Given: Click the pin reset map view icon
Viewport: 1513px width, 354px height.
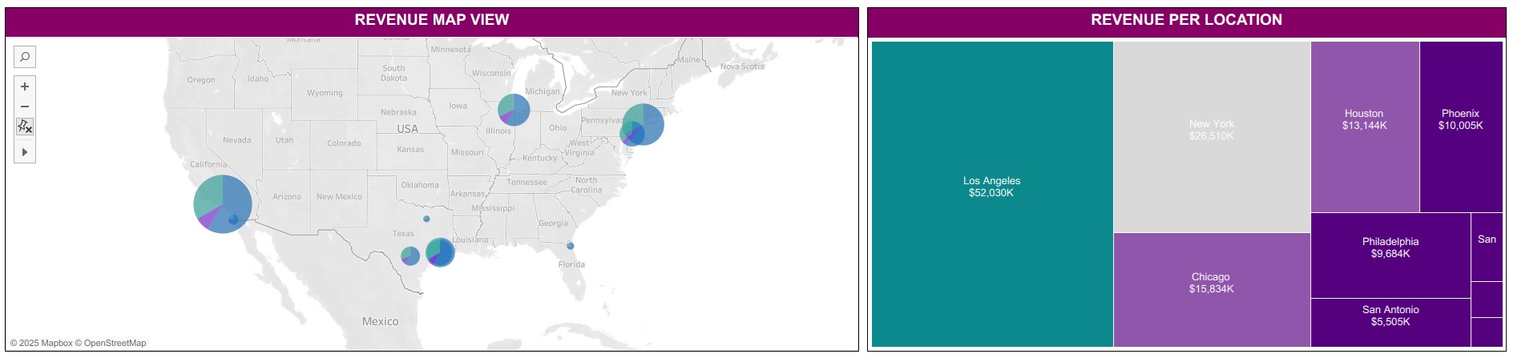Looking at the screenshot, I should click(x=25, y=127).
